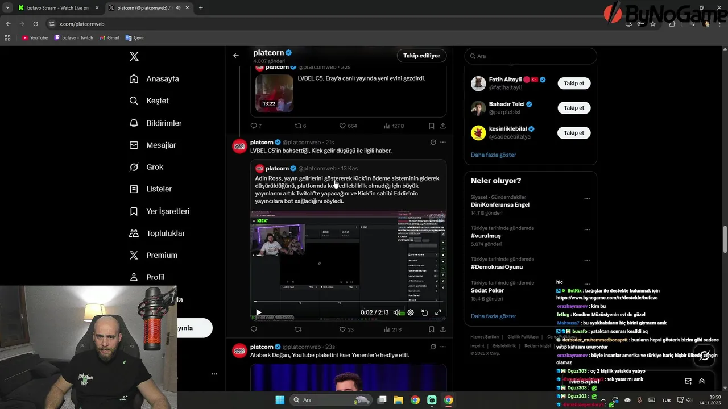The width and height of the screenshot is (728, 409).
Task: Reload the page
Action: tap(35, 24)
